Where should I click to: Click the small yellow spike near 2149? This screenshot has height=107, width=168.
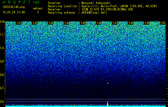[142, 106]
